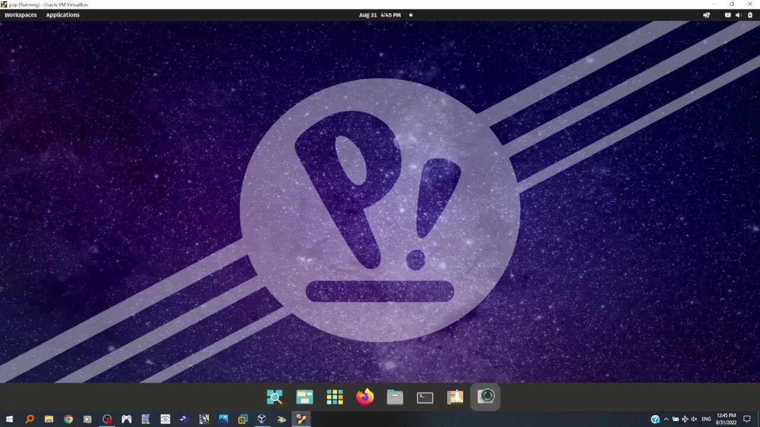
Task: Open the Files manager from the dock
Action: point(395,397)
